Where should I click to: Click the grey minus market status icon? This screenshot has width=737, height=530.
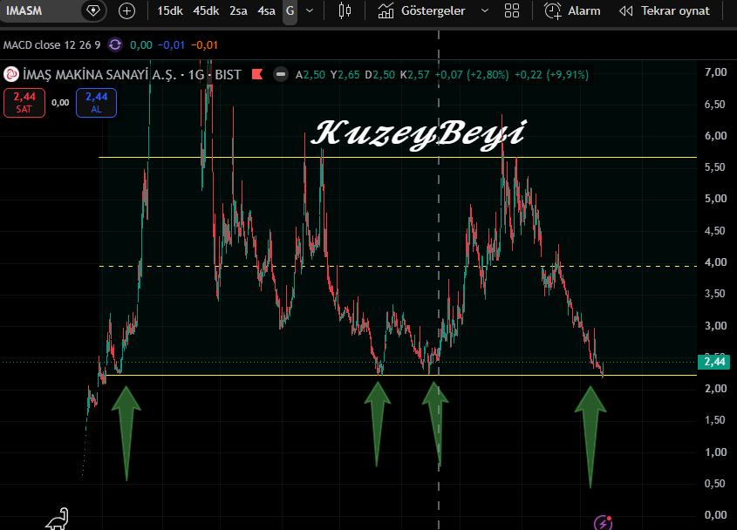281,74
